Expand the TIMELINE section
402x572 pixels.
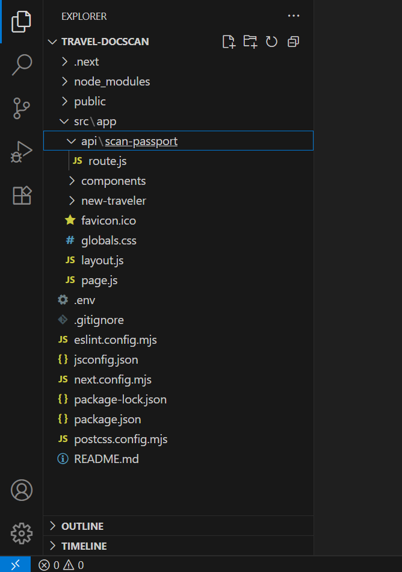coord(178,546)
